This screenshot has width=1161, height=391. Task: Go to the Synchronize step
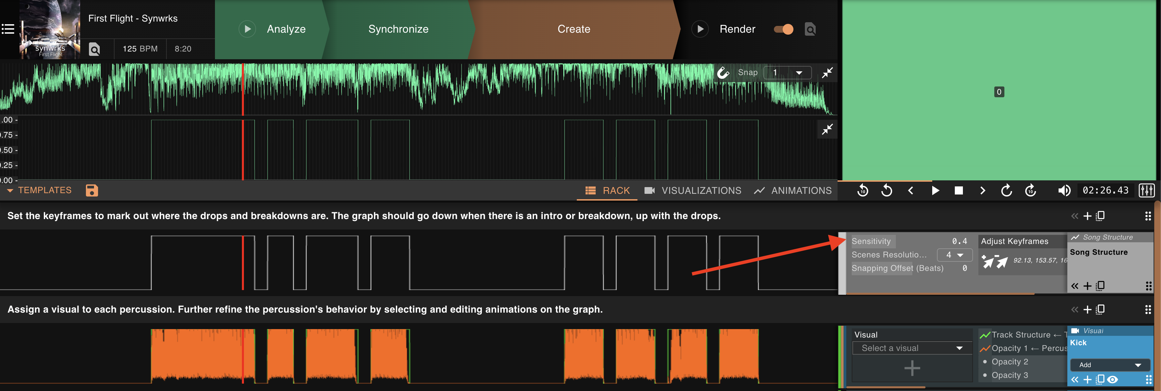pyautogui.click(x=399, y=29)
